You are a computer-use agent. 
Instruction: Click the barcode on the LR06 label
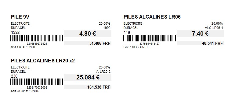(x=150, y=38)
